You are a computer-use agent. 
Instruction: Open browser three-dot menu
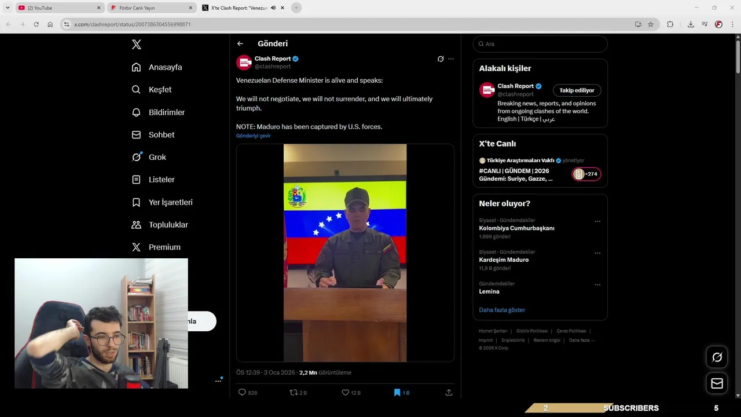(732, 24)
